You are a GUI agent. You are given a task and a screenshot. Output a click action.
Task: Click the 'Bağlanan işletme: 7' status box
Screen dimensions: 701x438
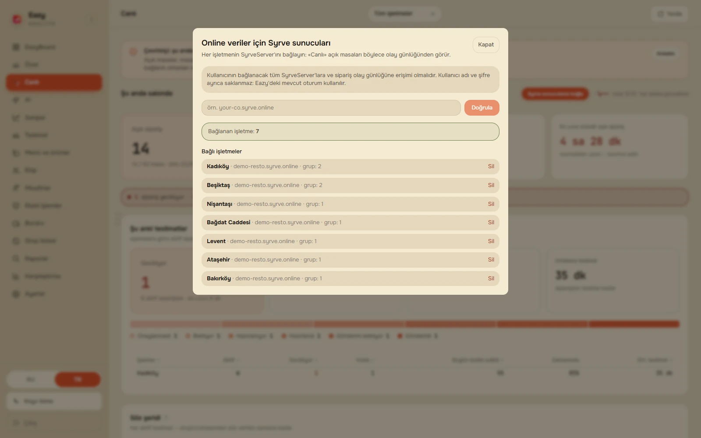(x=350, y=131)
